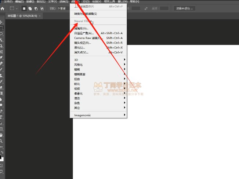Close the 未标题-1 document tab
This screenshot has height=179, width=239.
(x=40, y=16)
